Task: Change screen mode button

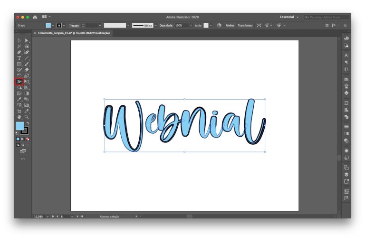Action: pyautogui.click(x=23, y=151)
